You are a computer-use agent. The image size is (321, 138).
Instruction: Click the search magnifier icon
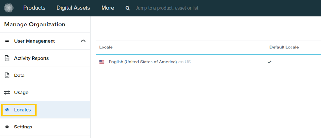point(128,8)
